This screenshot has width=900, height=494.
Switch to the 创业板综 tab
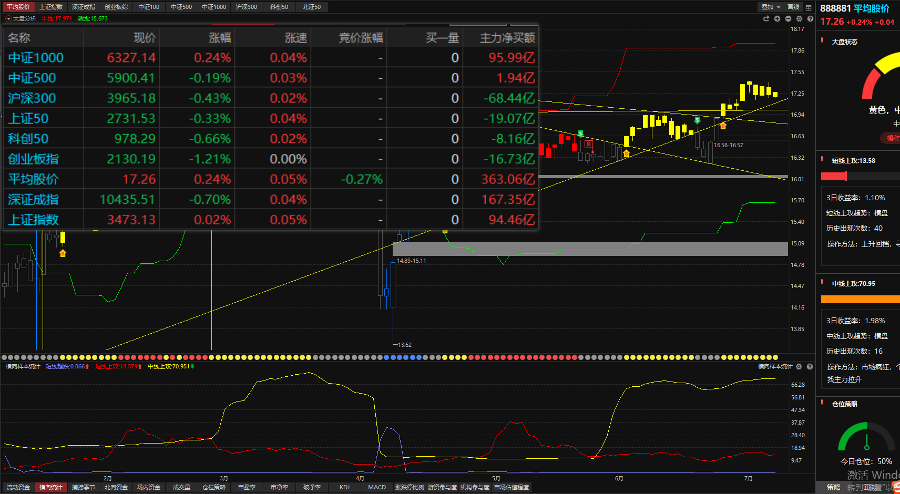pyautogui.click(x=116, y=7)
